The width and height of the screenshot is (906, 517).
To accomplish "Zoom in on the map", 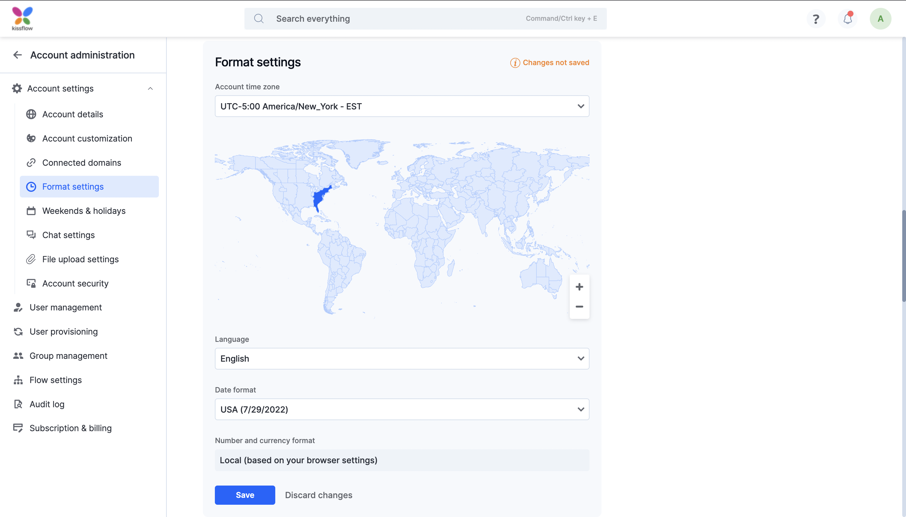I will (579, 287).
